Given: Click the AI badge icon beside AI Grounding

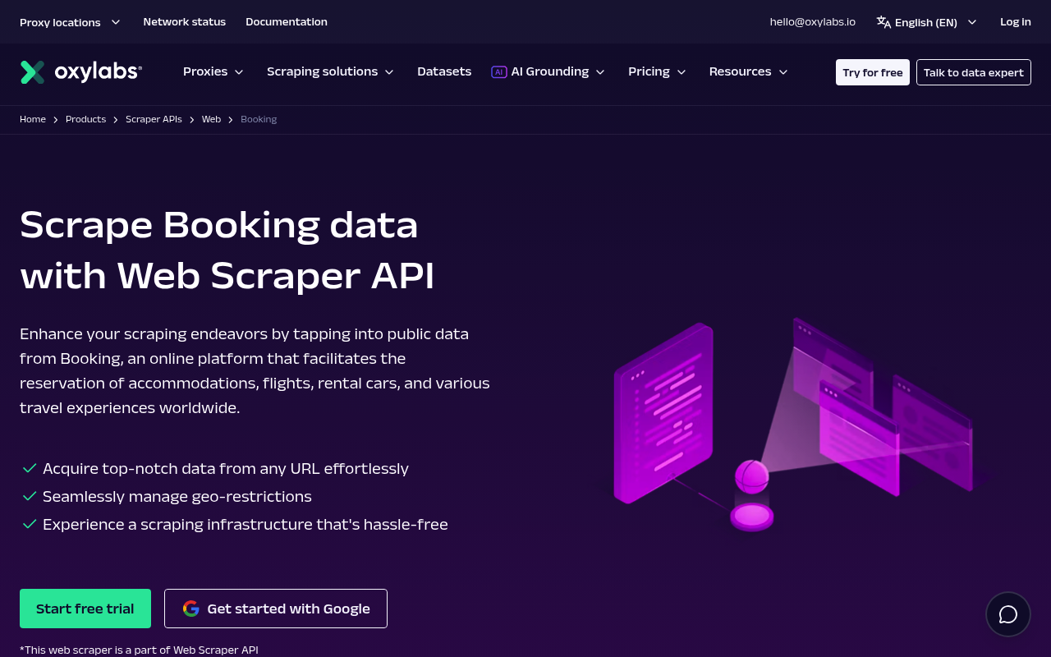Looking at the screenshot, I should (x=498, y=72).
